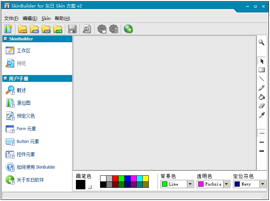The image size is (270, 201).
Task: Pick the bright red palette swatch
Action: pyautogui.click(x=116, y=178)
